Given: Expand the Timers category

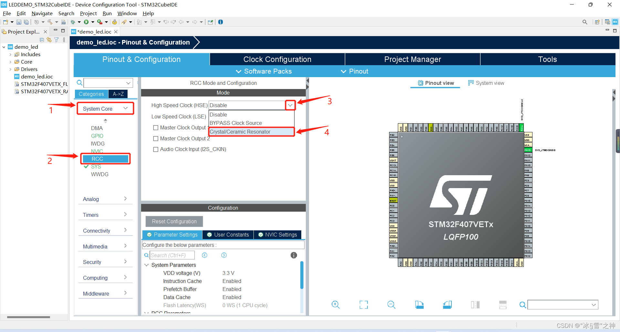Looking at the screenshot, I should [105, 215].
